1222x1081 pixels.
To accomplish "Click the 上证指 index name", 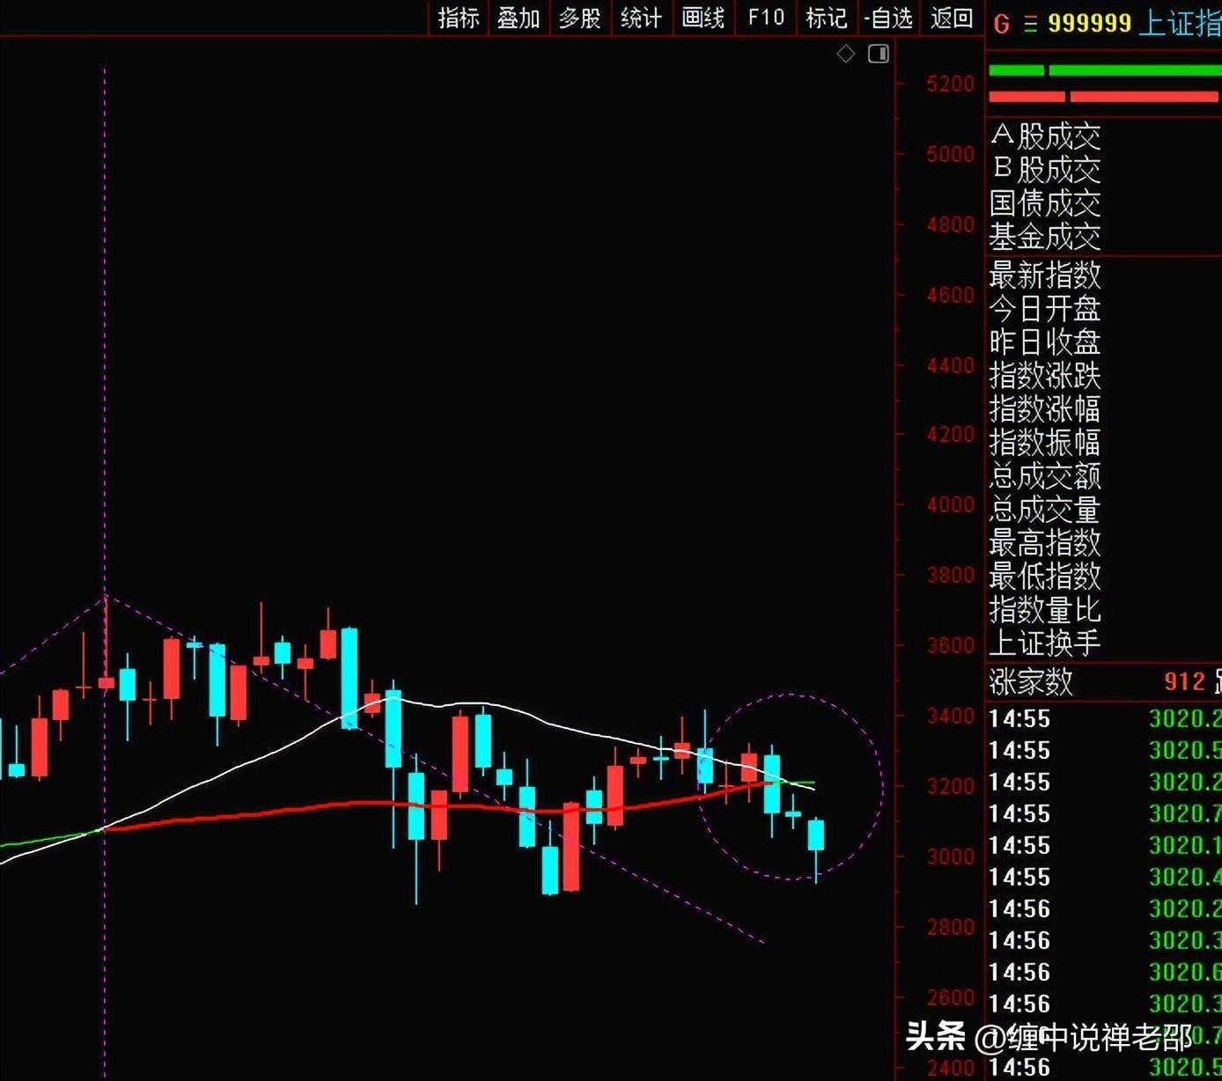I will pyautogui.click(x=1180, y=24).
